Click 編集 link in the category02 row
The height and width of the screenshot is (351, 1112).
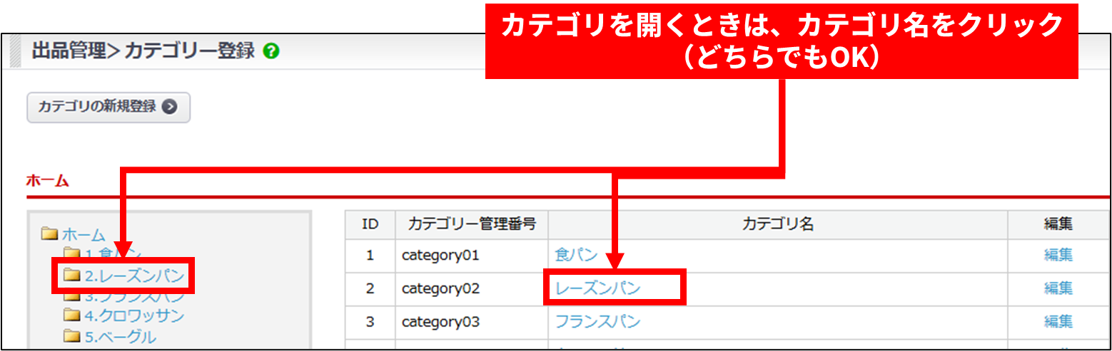coord(1058,288)
